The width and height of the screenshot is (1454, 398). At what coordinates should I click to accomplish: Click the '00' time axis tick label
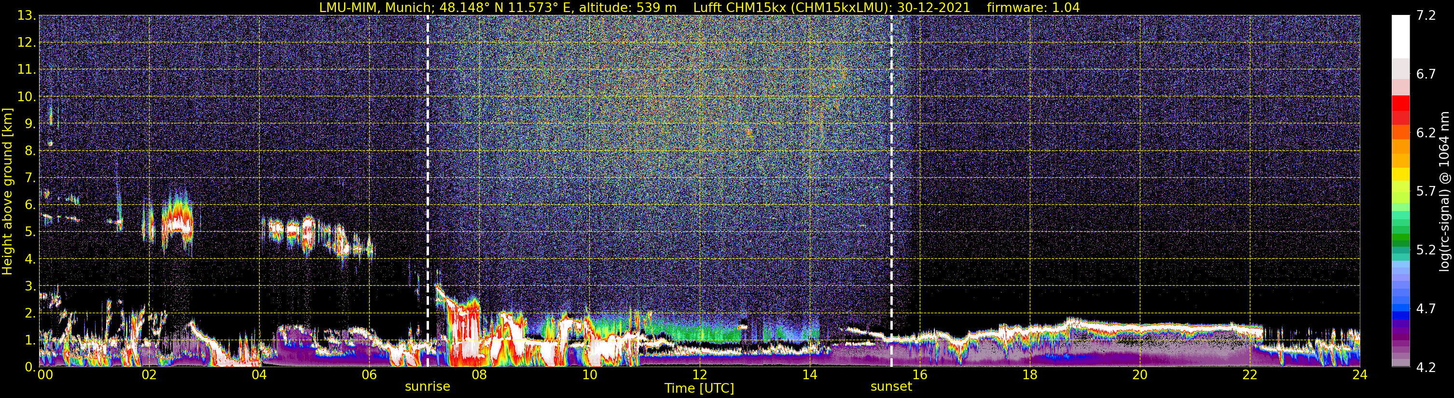44,375
